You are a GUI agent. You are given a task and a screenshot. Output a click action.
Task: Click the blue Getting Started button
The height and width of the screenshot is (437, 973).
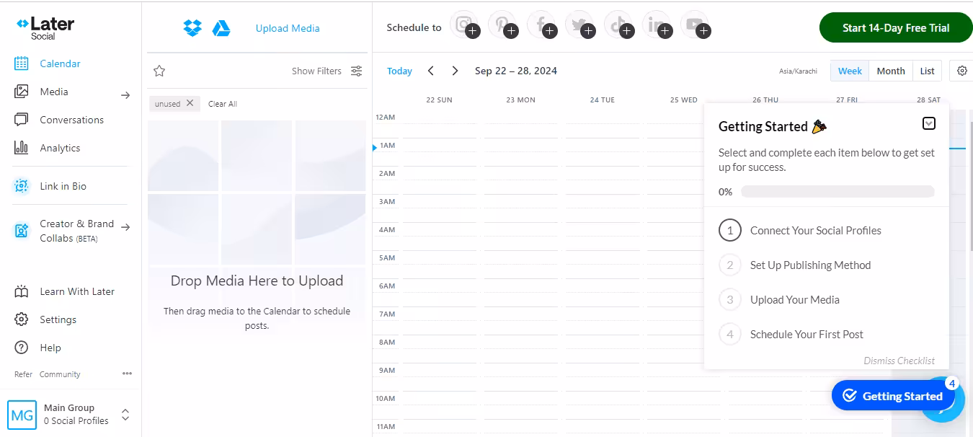tap(893, 396)
